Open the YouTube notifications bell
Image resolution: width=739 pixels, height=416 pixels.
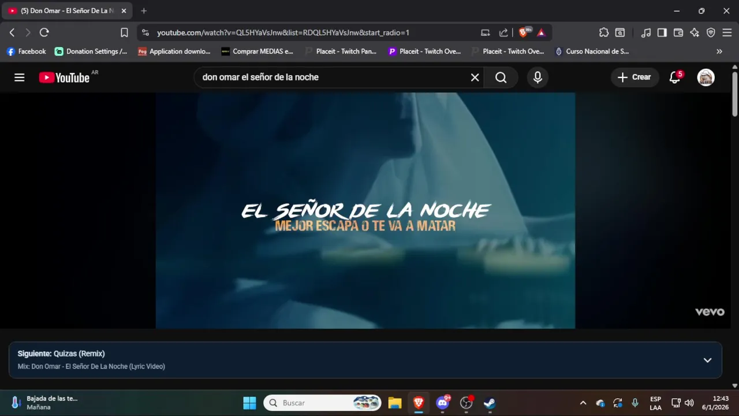pyautogui.click(x=675, y=77)
